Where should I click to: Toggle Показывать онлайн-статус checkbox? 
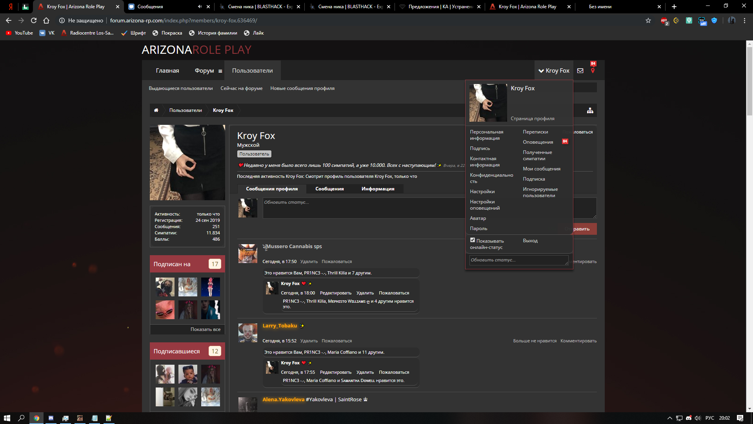point(473,240)
